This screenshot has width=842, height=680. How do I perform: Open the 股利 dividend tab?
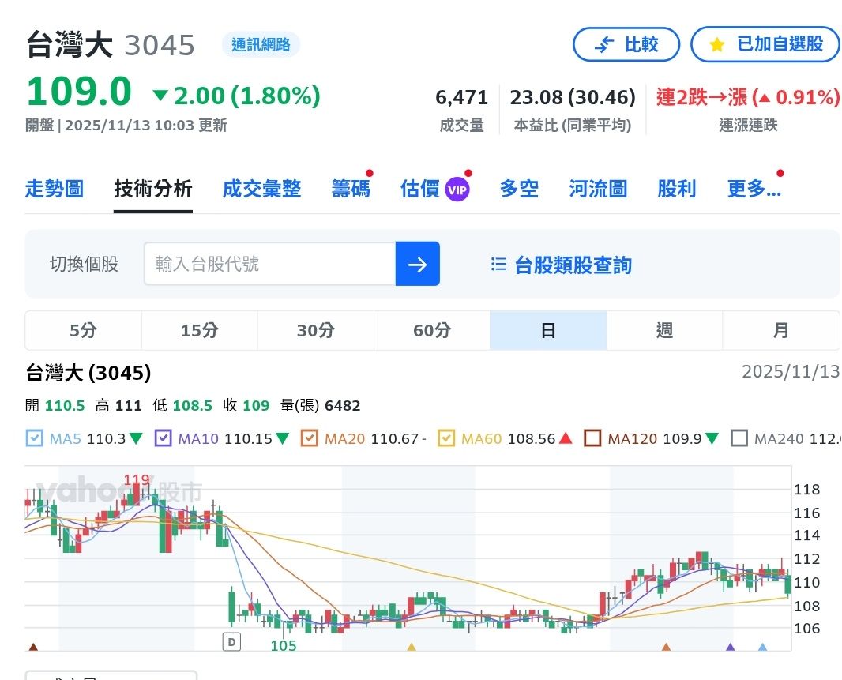coord(676,189)
